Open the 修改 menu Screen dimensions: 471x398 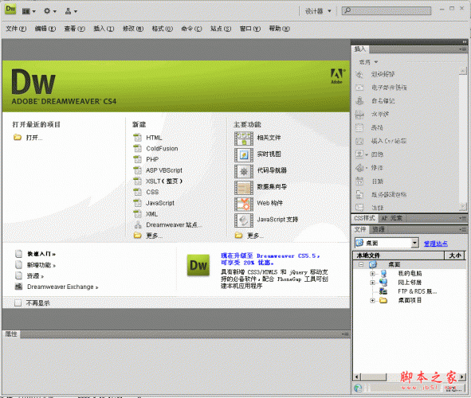click(133, 29)
